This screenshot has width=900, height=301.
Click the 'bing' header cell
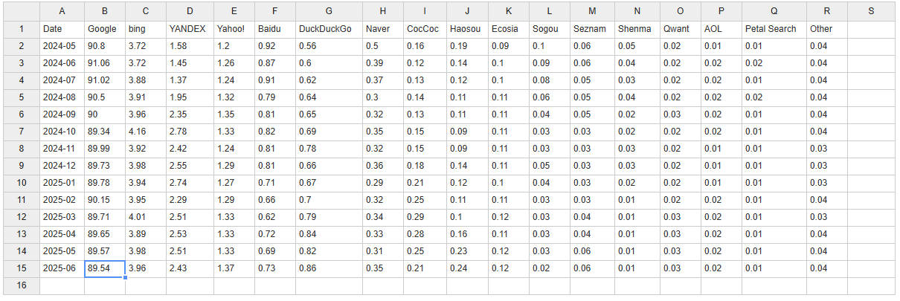[x=146, y=29]
